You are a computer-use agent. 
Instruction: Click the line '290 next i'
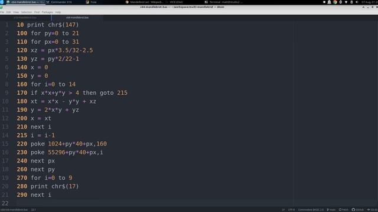coord(34,195)
